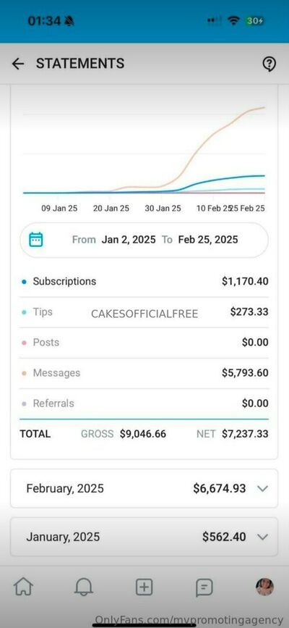Open the notifications bell icon
The width and height of the screenshot is (289, 628).
click(x=84, y=587)
